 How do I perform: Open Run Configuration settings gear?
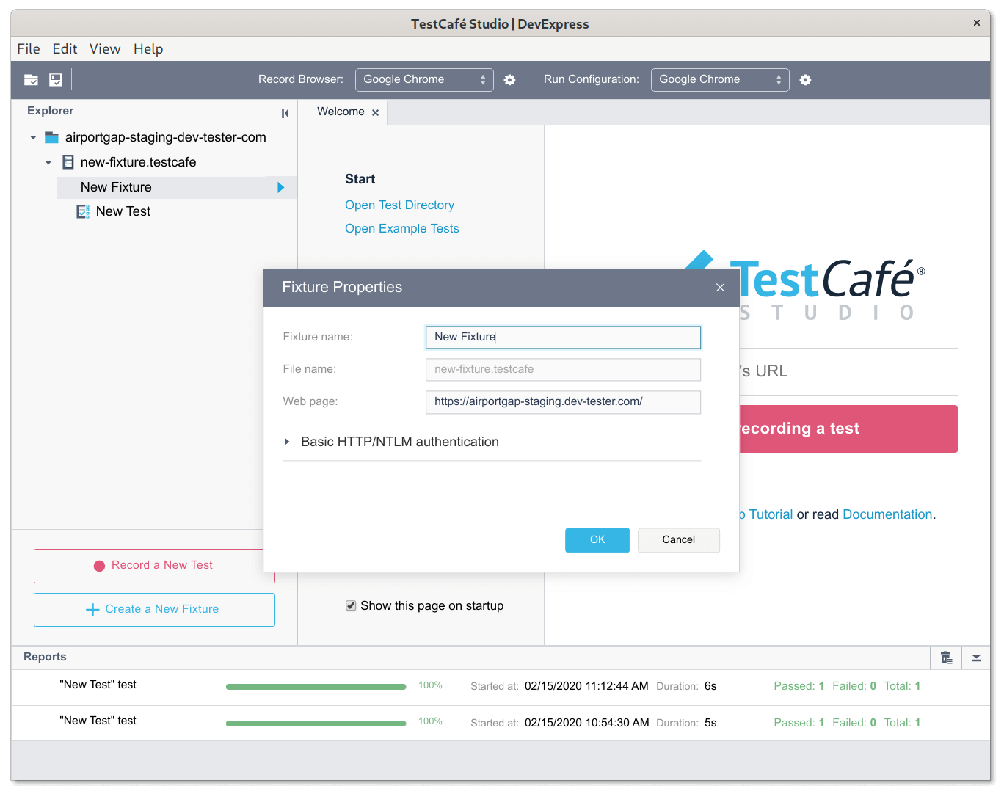[x=805, y=80]
